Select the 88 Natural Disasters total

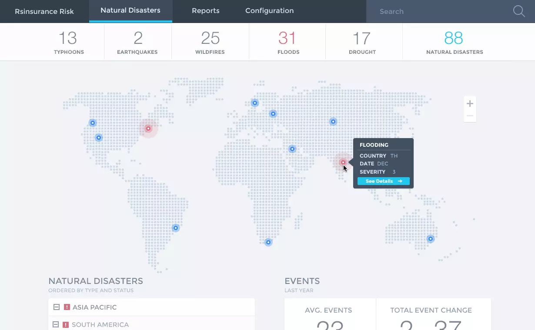pos(454,42)
